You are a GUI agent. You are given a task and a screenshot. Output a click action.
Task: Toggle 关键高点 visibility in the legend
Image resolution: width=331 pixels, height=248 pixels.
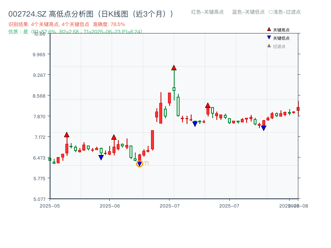[278, 29]
